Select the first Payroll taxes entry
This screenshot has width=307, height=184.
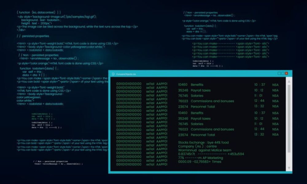(200, 90)
